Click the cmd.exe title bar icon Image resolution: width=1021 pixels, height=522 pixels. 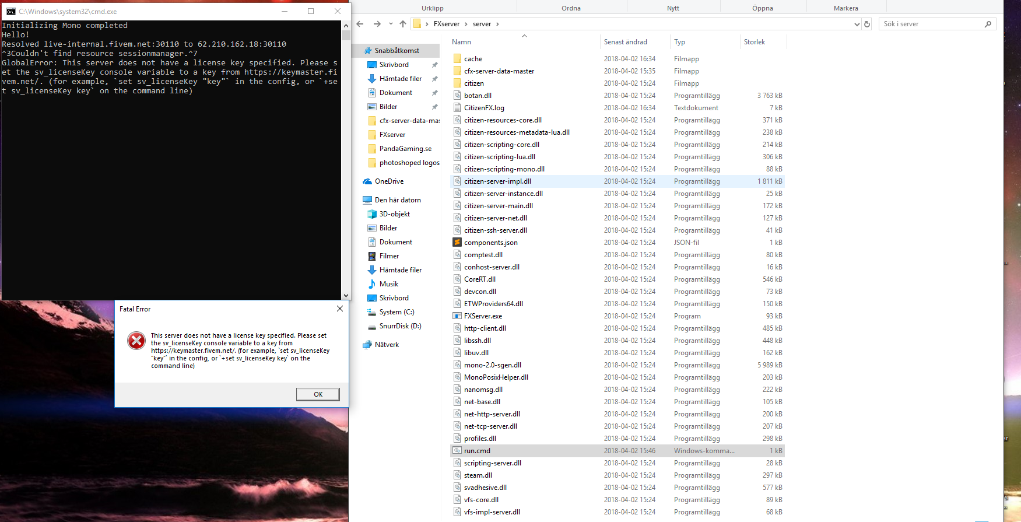click(10, 11)
